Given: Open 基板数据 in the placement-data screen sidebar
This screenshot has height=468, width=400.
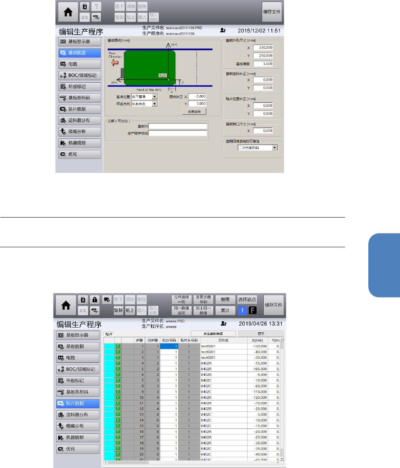Looking at the screenshot, I should (x=78, y=347).
